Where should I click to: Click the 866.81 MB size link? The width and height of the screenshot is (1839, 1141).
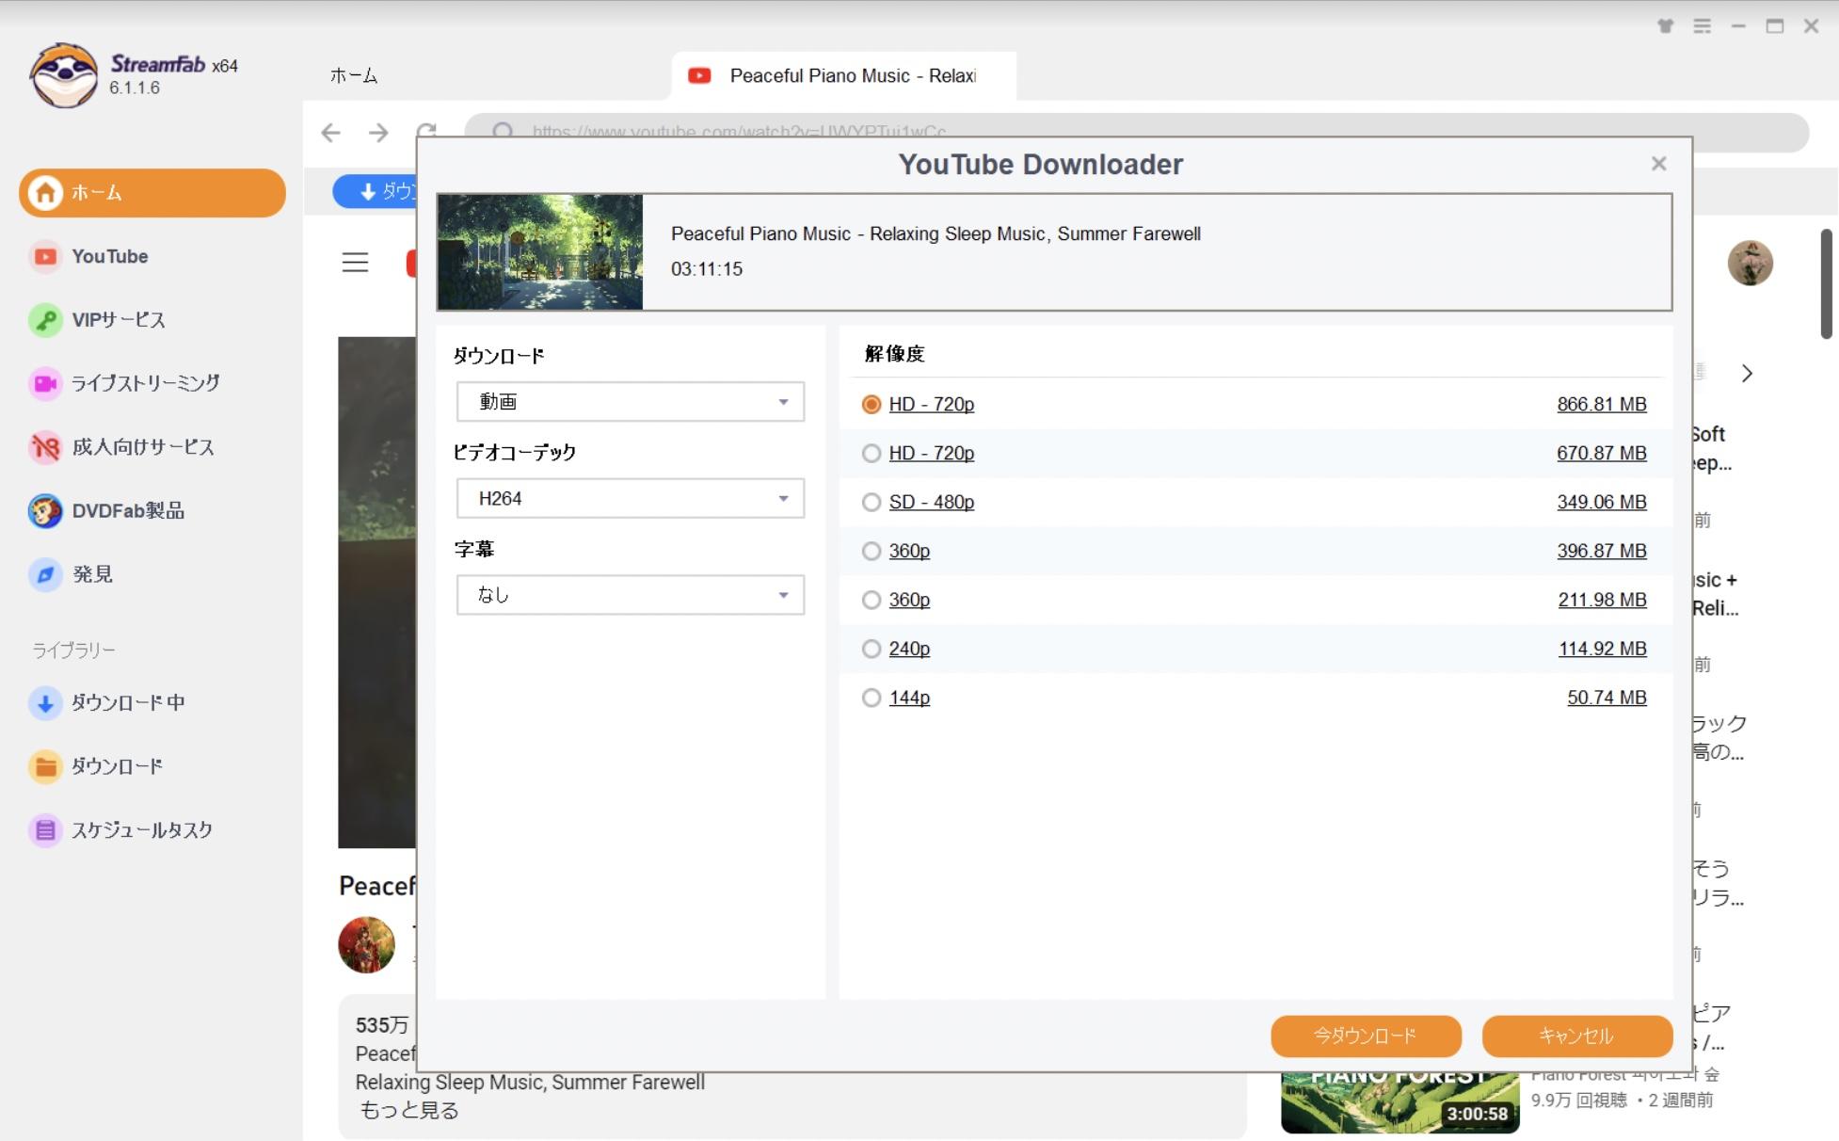[1602, 404]
